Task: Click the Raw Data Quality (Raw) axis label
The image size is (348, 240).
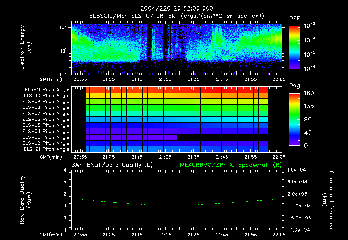Action: pyautogui.click(x=25, y=200)
